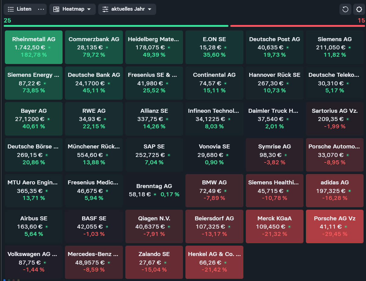Click the Münchener Rück... tile
This screenshot has height=281, width=366.
coord(94,155)
